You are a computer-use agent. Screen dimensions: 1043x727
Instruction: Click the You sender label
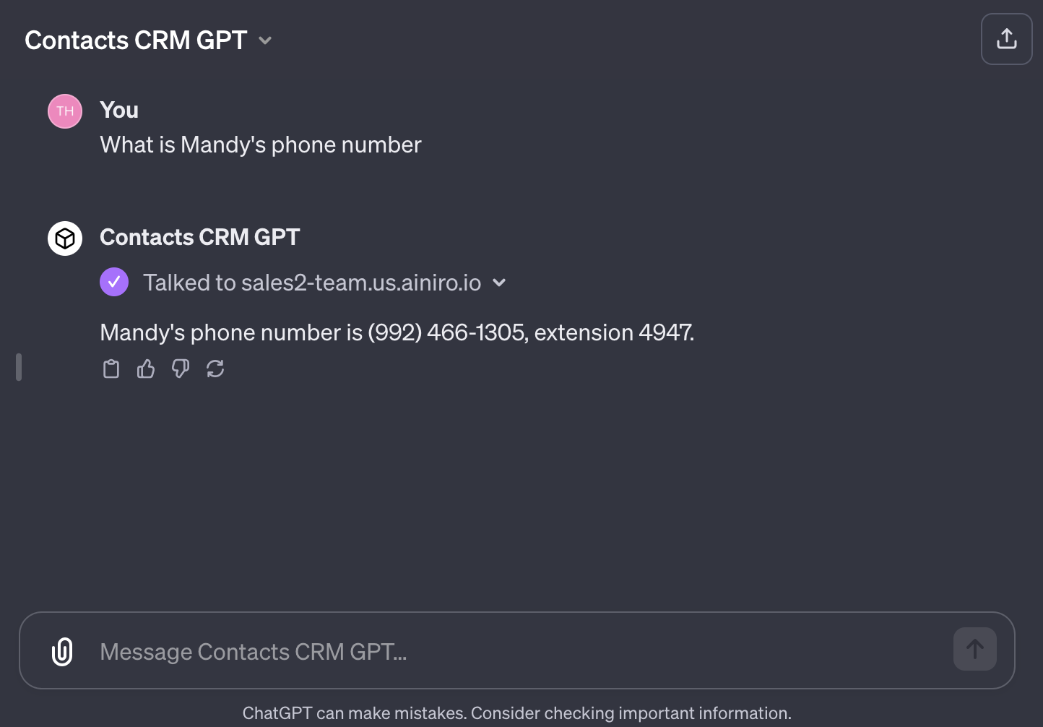point(118,110)
